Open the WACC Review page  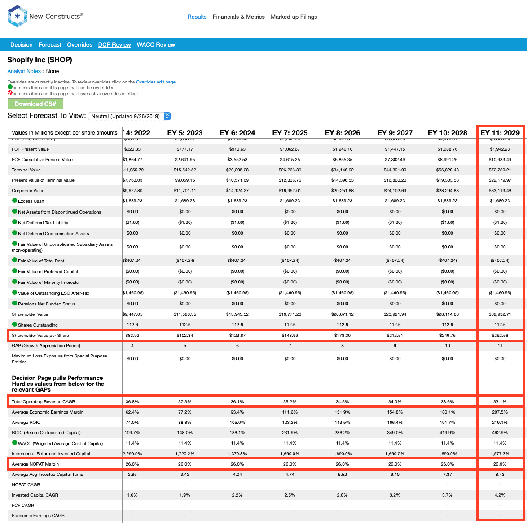(x=156, y=45)
